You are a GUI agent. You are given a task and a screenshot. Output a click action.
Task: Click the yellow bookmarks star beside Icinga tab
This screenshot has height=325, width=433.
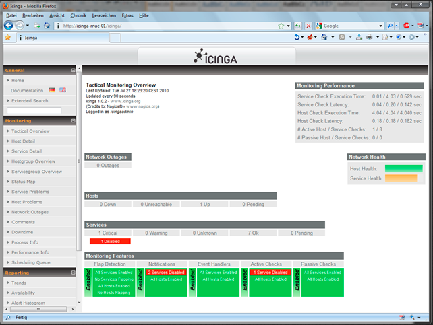click(7, 38)
